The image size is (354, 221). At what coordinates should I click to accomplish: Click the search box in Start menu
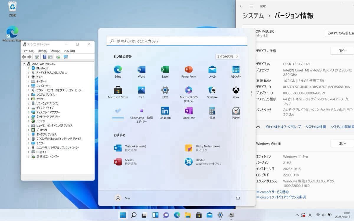177,41
